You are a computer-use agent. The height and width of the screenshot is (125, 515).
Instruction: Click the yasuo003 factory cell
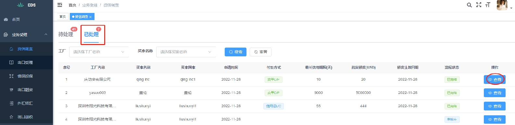click(97, 93)
